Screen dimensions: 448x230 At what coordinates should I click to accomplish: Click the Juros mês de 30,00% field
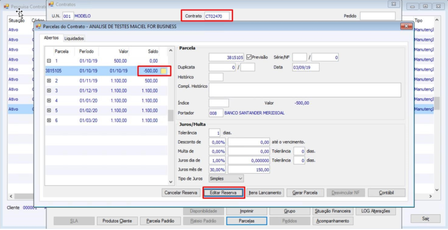point(217,170)
